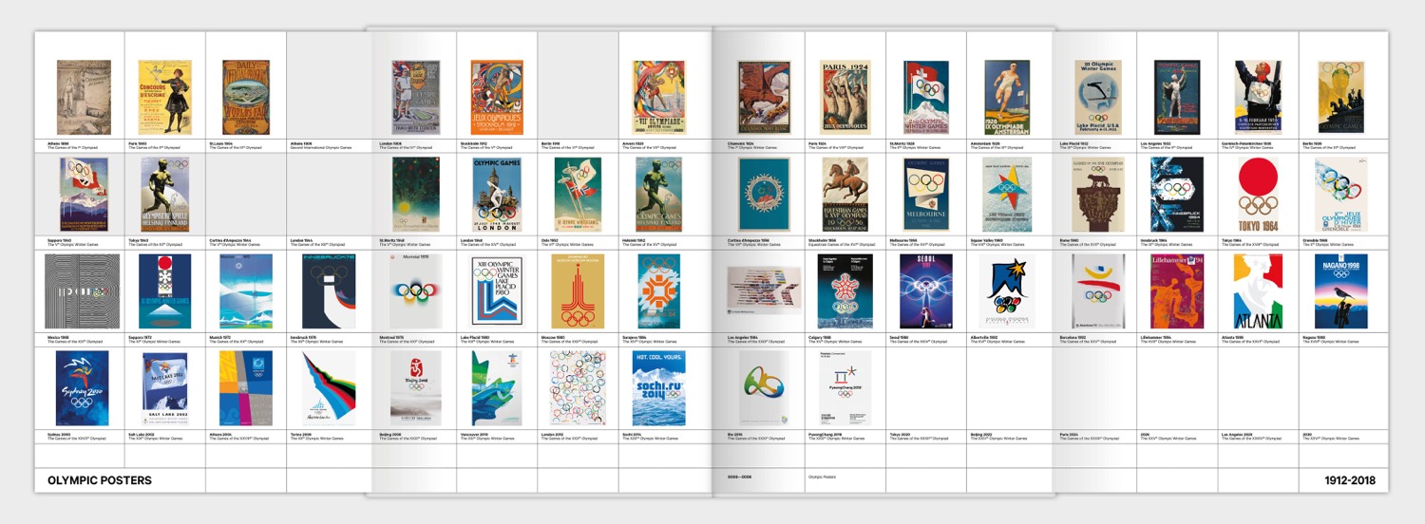The width and height of the screenshot is (1425, 524).
Task: Open the Torino 2006 striped poster
Action: pyautogui.click(x=328, y=388)
